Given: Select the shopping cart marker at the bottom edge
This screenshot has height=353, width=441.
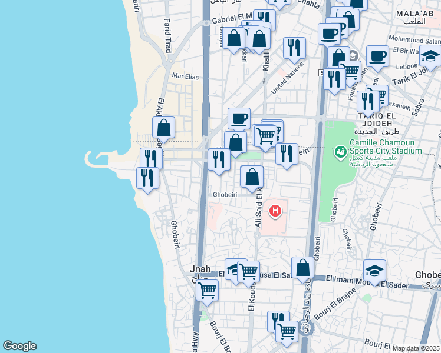Looking at the screenshot, I should pyautogui.click(x=287, y=331).
